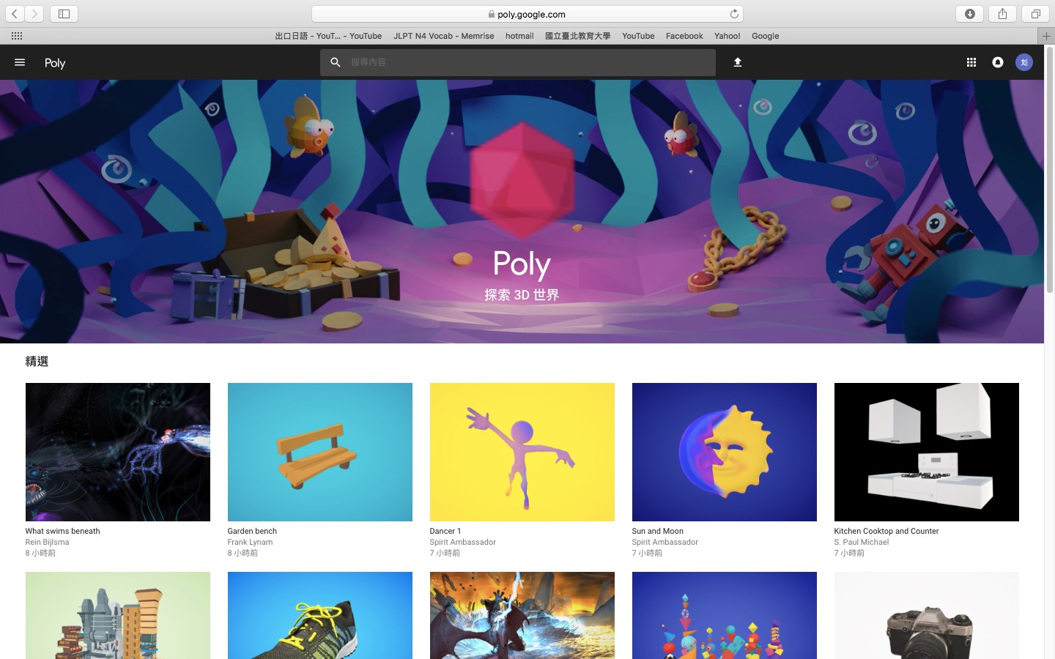This screenshot has width=1055, height=659.
Task: Open the city buildings model thumbnail
Action: [x=118, y=615]
